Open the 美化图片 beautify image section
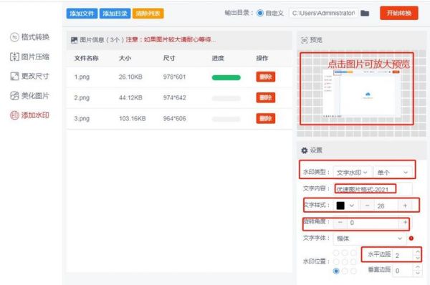This screenshot has width=430, height=285. click(29, 96)
